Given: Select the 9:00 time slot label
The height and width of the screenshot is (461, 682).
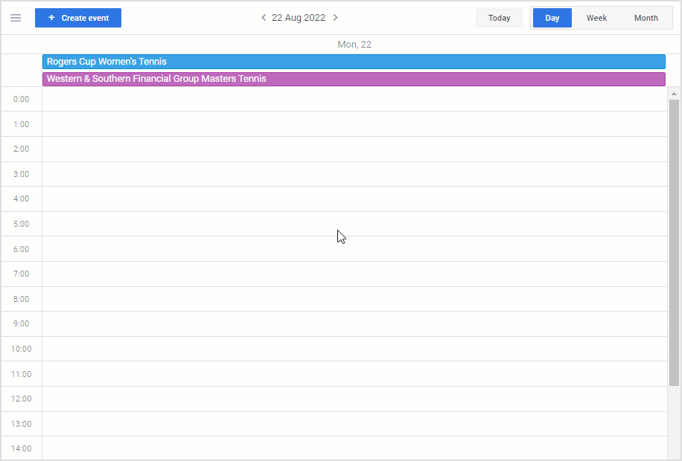Looking at the screenshot, I should (21, 323).
